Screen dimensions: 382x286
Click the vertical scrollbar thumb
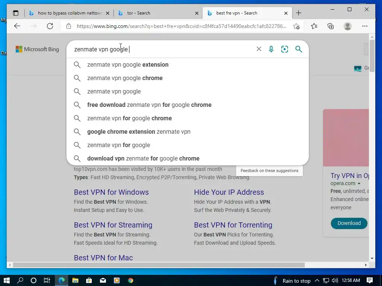[x=372, y=55]
